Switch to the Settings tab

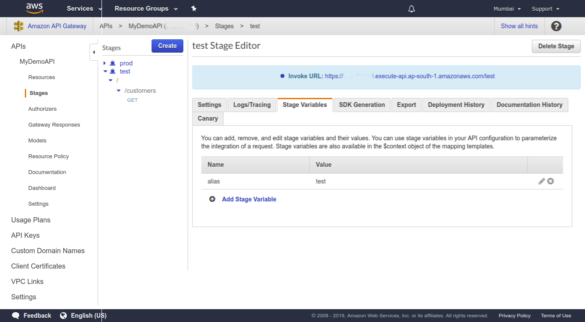click(x=209, y=105)
